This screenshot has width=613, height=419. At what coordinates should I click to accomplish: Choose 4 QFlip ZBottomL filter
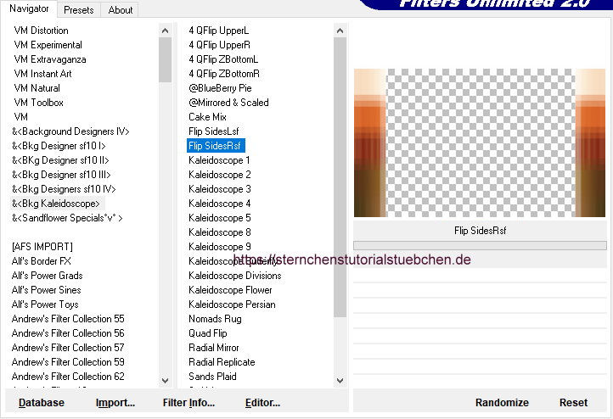[x=223, y=59]
